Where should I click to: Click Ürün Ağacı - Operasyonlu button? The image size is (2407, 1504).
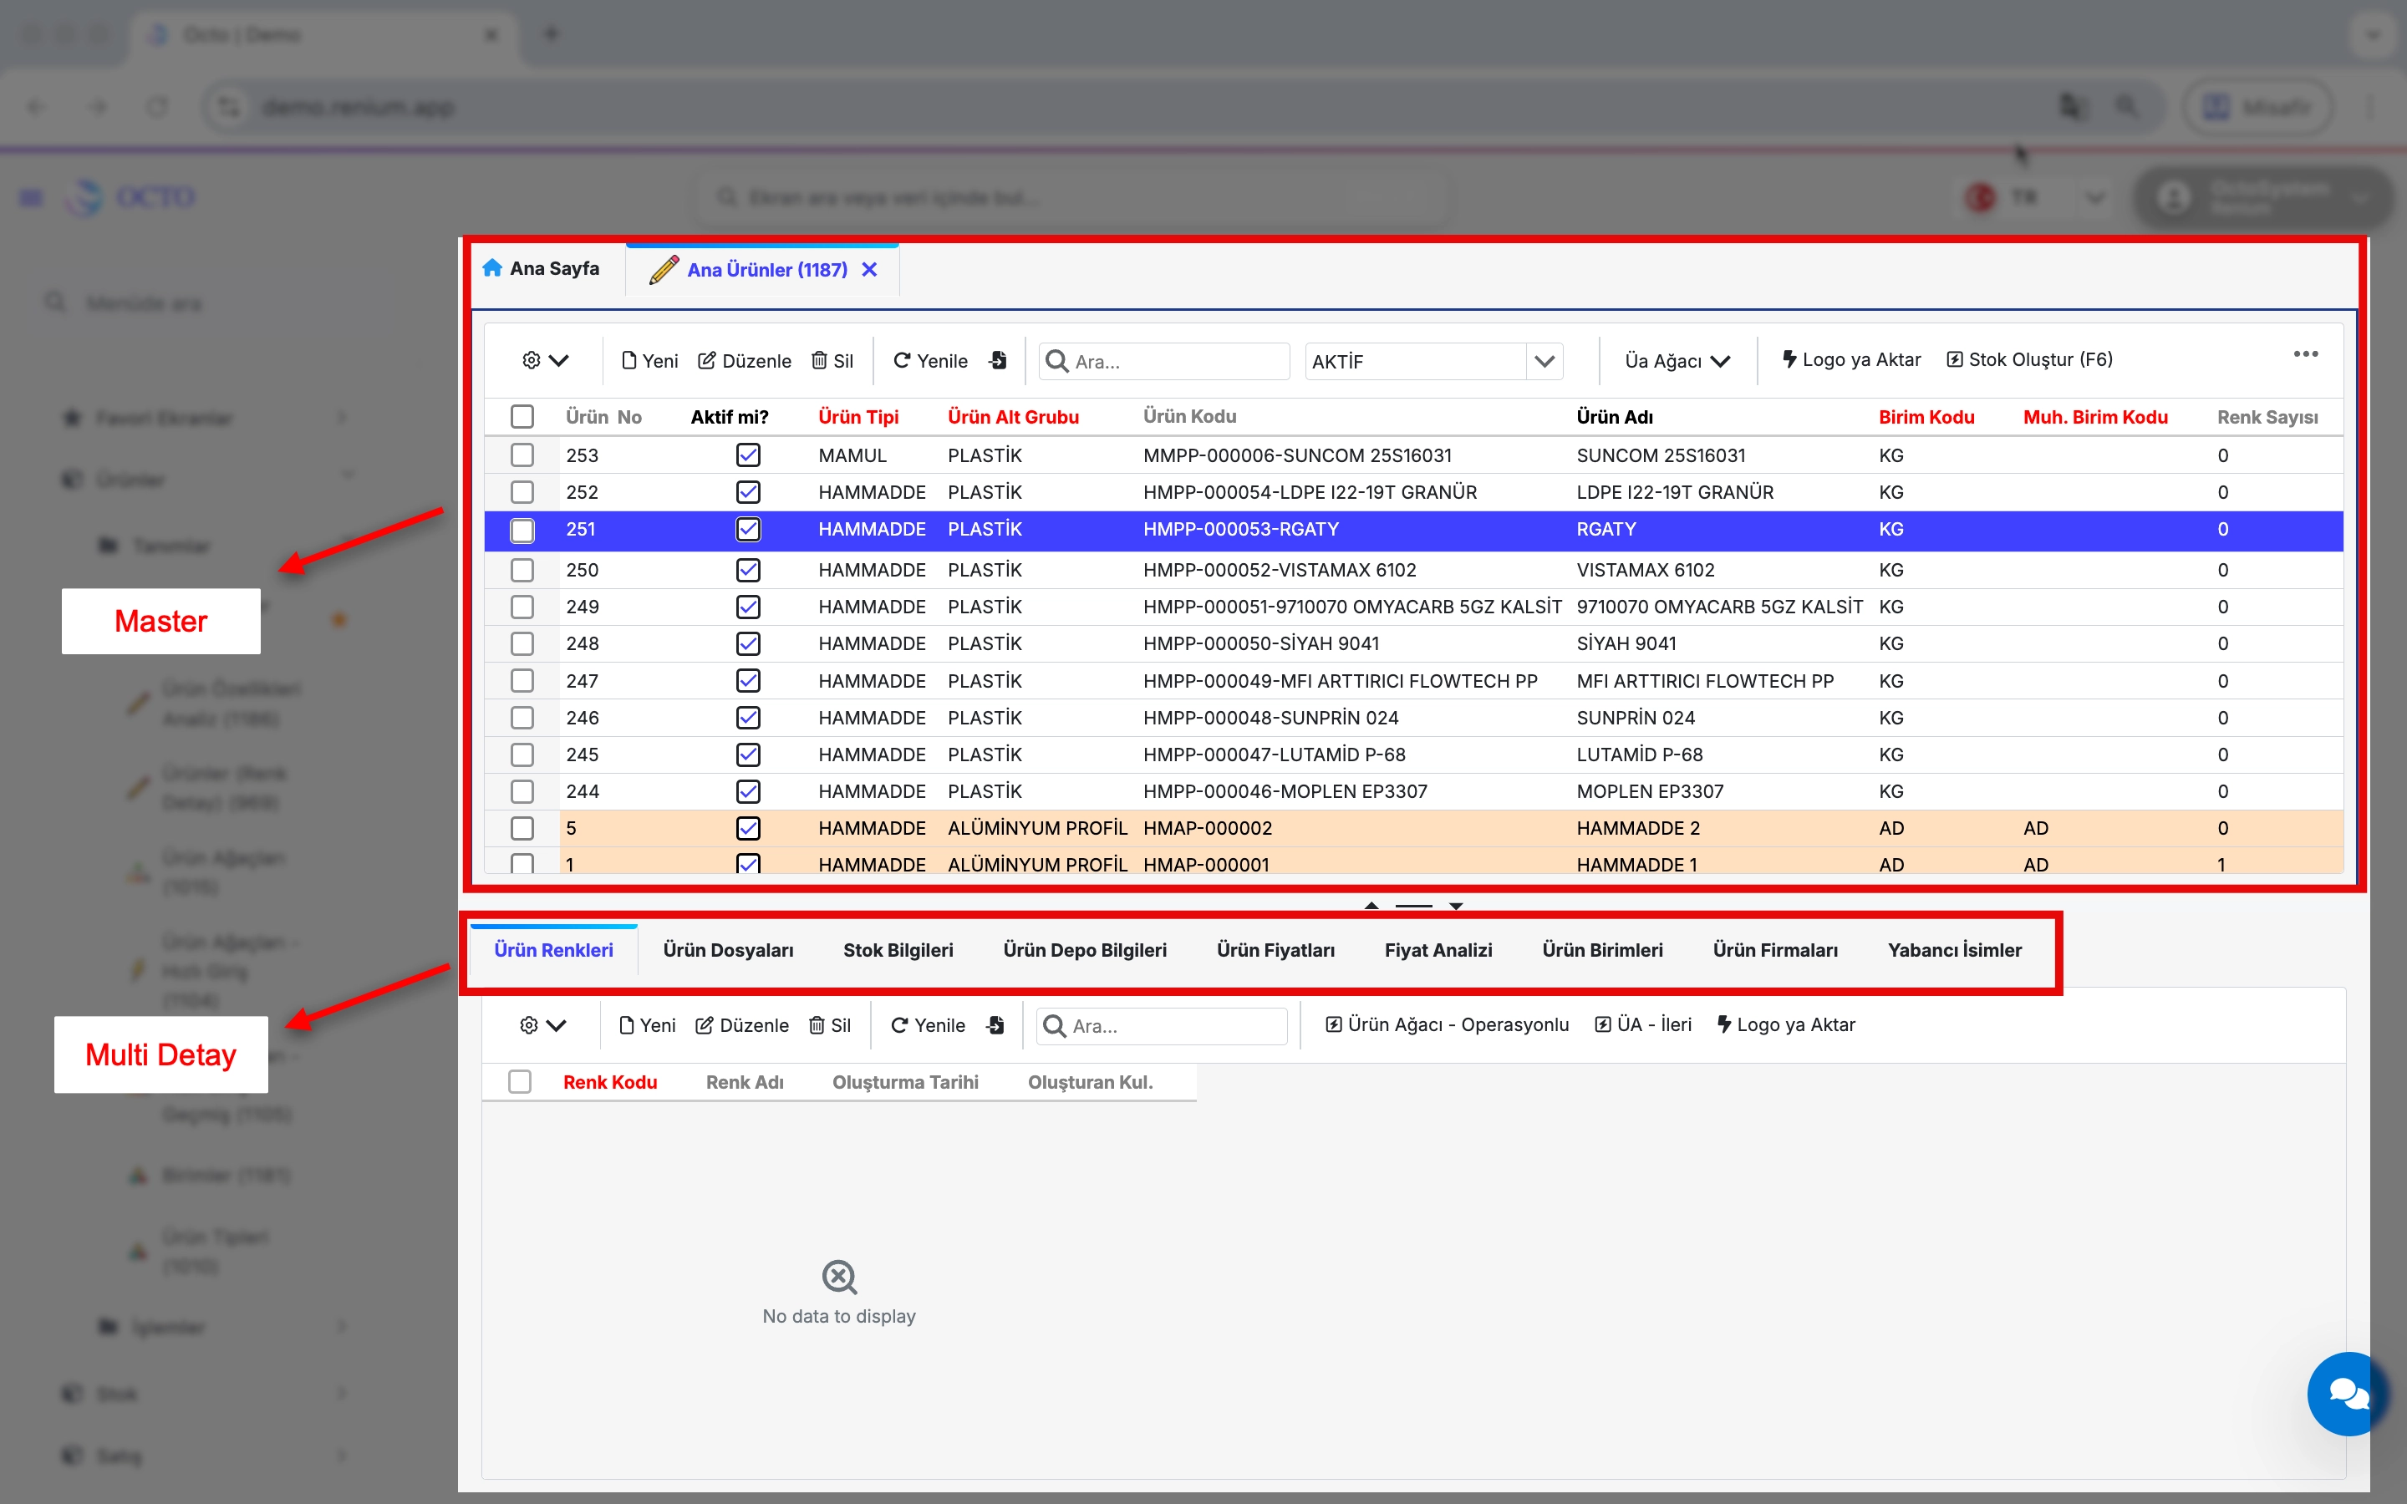(x=1446, y=1024)
